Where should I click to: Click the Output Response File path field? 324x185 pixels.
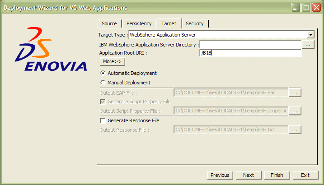(x=231, y=130)
